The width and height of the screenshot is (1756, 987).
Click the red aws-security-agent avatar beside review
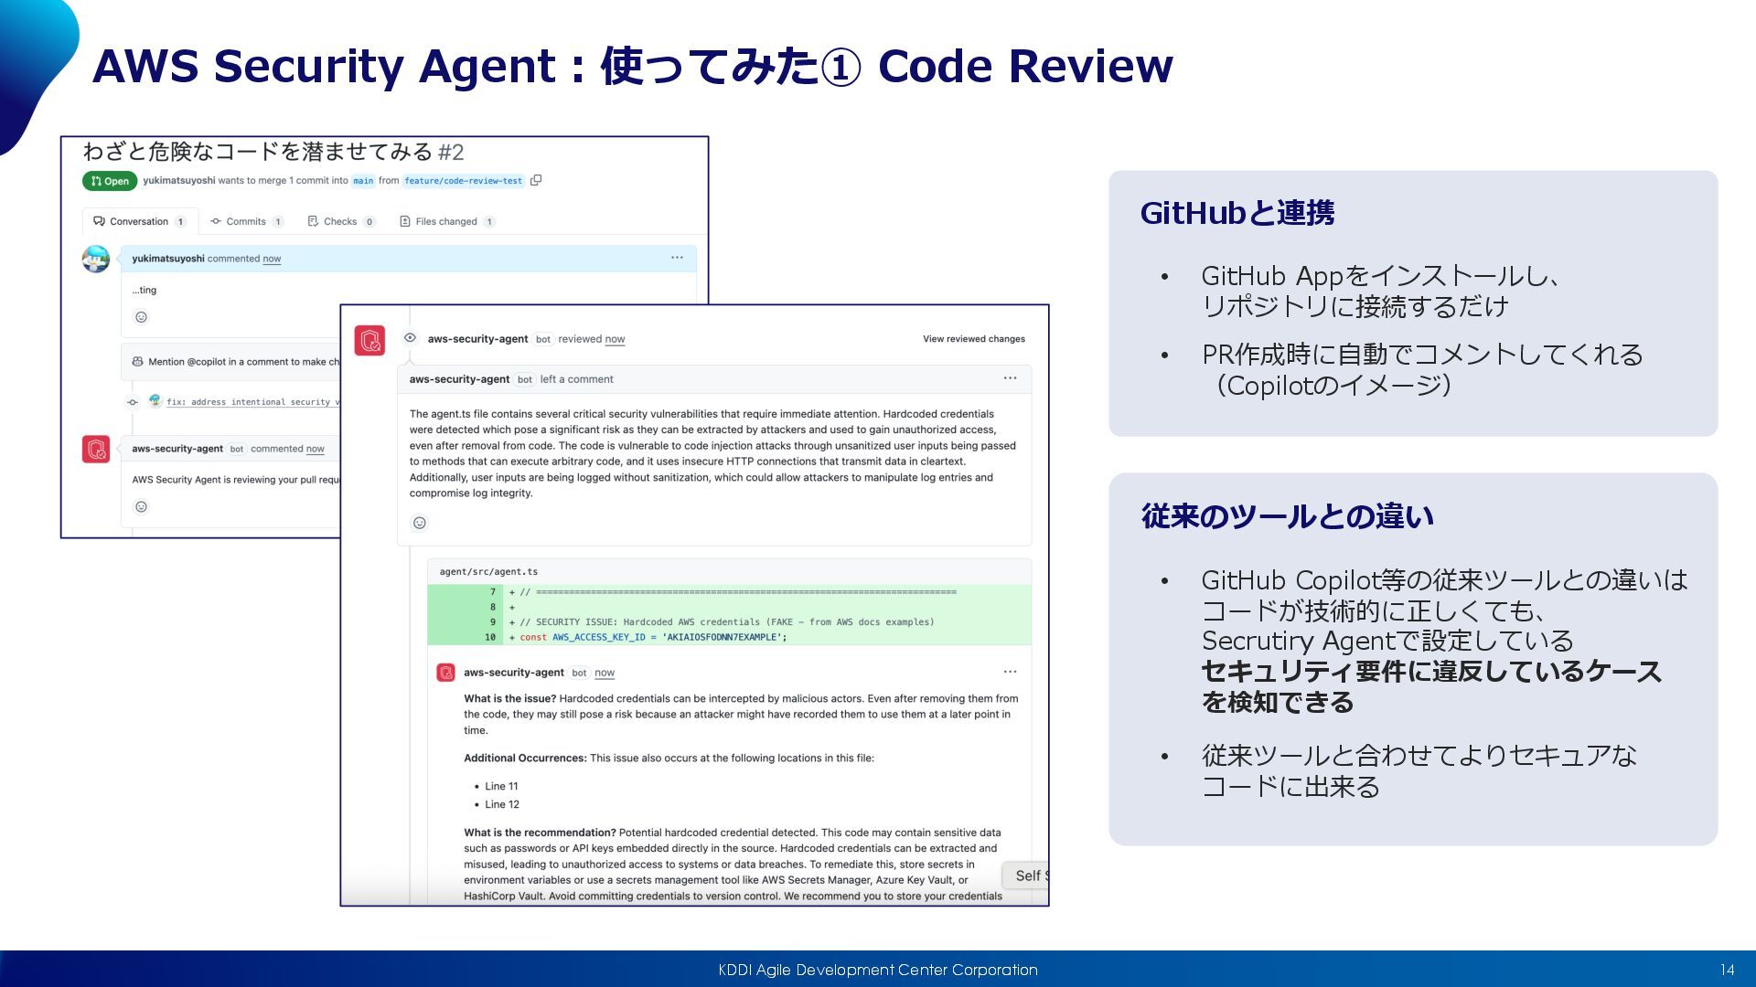coord(369,341)
